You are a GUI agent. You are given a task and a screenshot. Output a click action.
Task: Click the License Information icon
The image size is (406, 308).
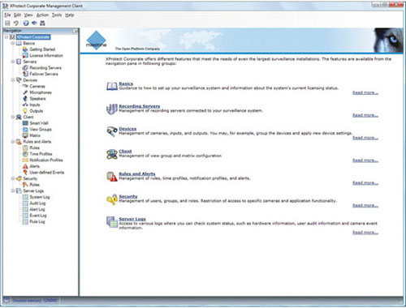coord(25,55)
